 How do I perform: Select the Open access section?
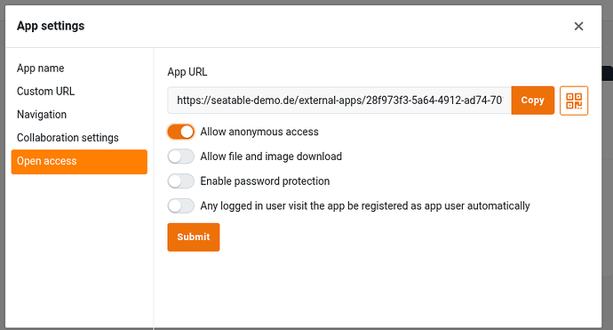[79, 162]
